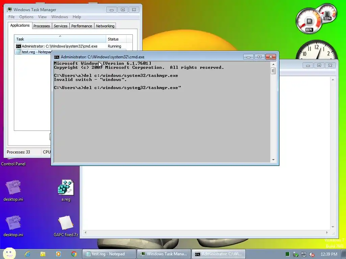The image size is (346, 259).
Task: Sort tasks by the Status column header
Action: point(116,39)
